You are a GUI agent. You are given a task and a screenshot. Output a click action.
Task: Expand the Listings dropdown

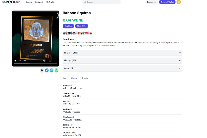coord(122,61)
